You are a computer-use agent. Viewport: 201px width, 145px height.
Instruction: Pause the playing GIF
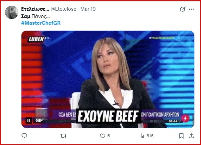(x=29, y=121)
